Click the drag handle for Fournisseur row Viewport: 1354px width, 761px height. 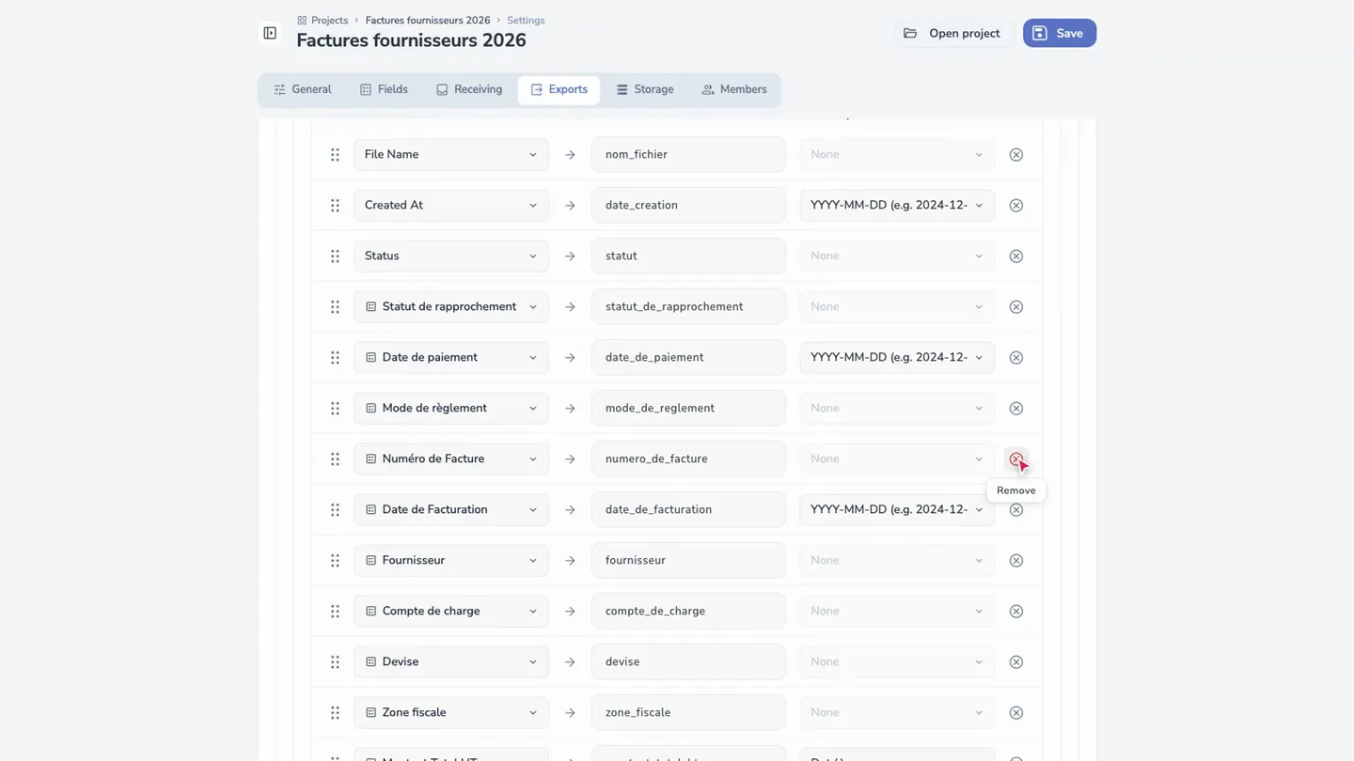pos(335,560)
